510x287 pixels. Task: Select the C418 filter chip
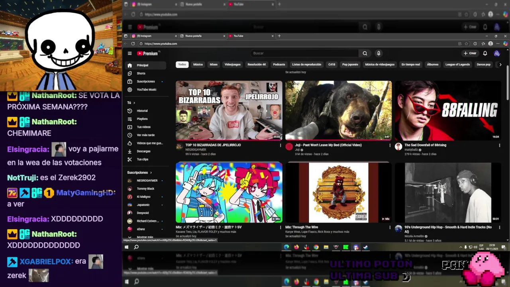(331, 65)
